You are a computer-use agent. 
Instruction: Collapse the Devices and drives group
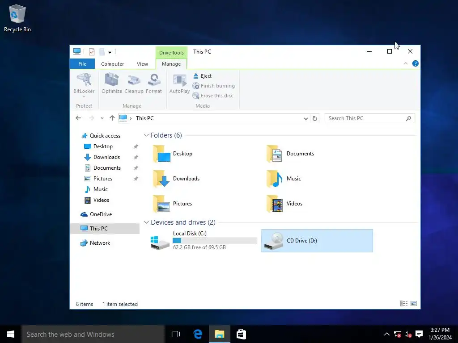[x=146, y=222]
